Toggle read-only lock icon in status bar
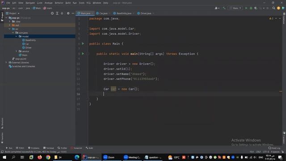Image resolution: width=286 pixels, height=161 pixels. 282,152
